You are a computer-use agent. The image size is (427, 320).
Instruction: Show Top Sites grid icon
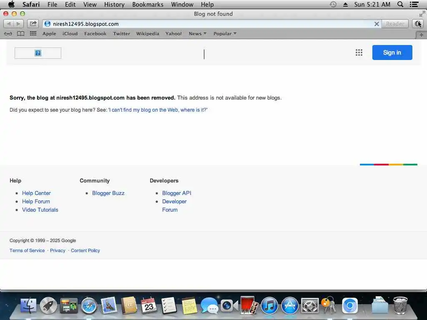click(x=33, y=34)
